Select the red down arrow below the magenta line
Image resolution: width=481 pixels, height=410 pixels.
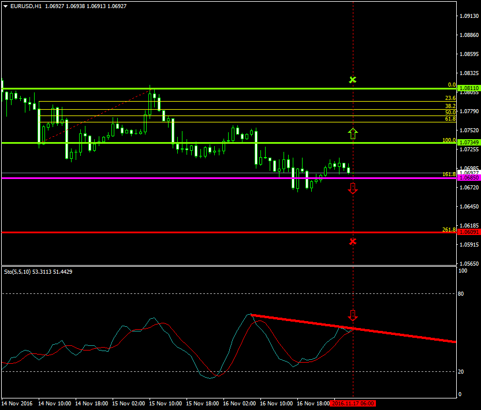353,188
